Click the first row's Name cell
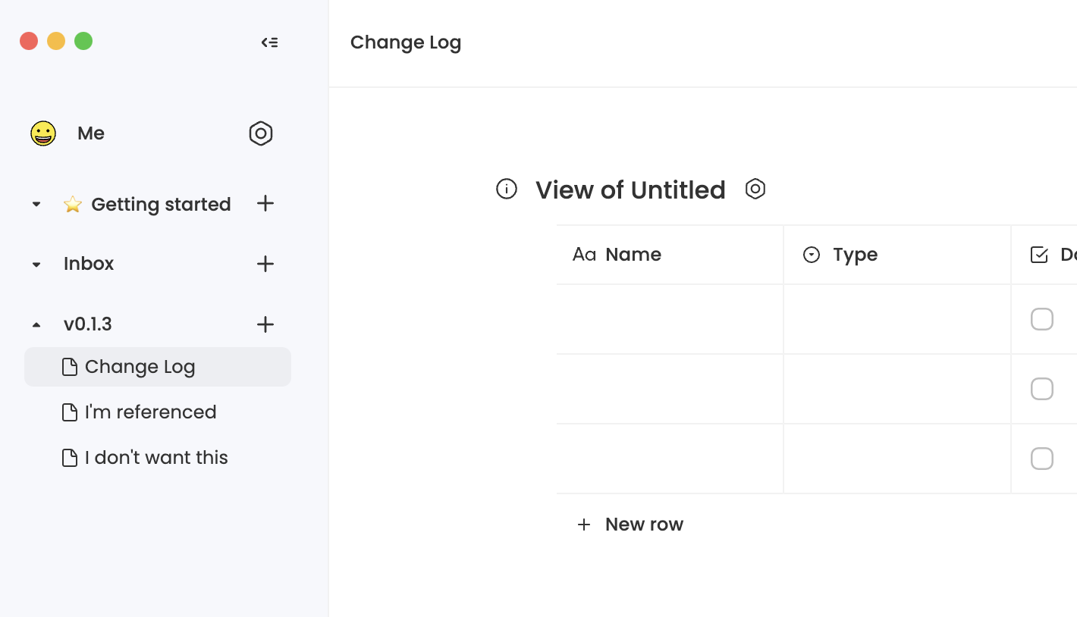The width and height of the screenshot is (1077, 617). tap(670, 319)
